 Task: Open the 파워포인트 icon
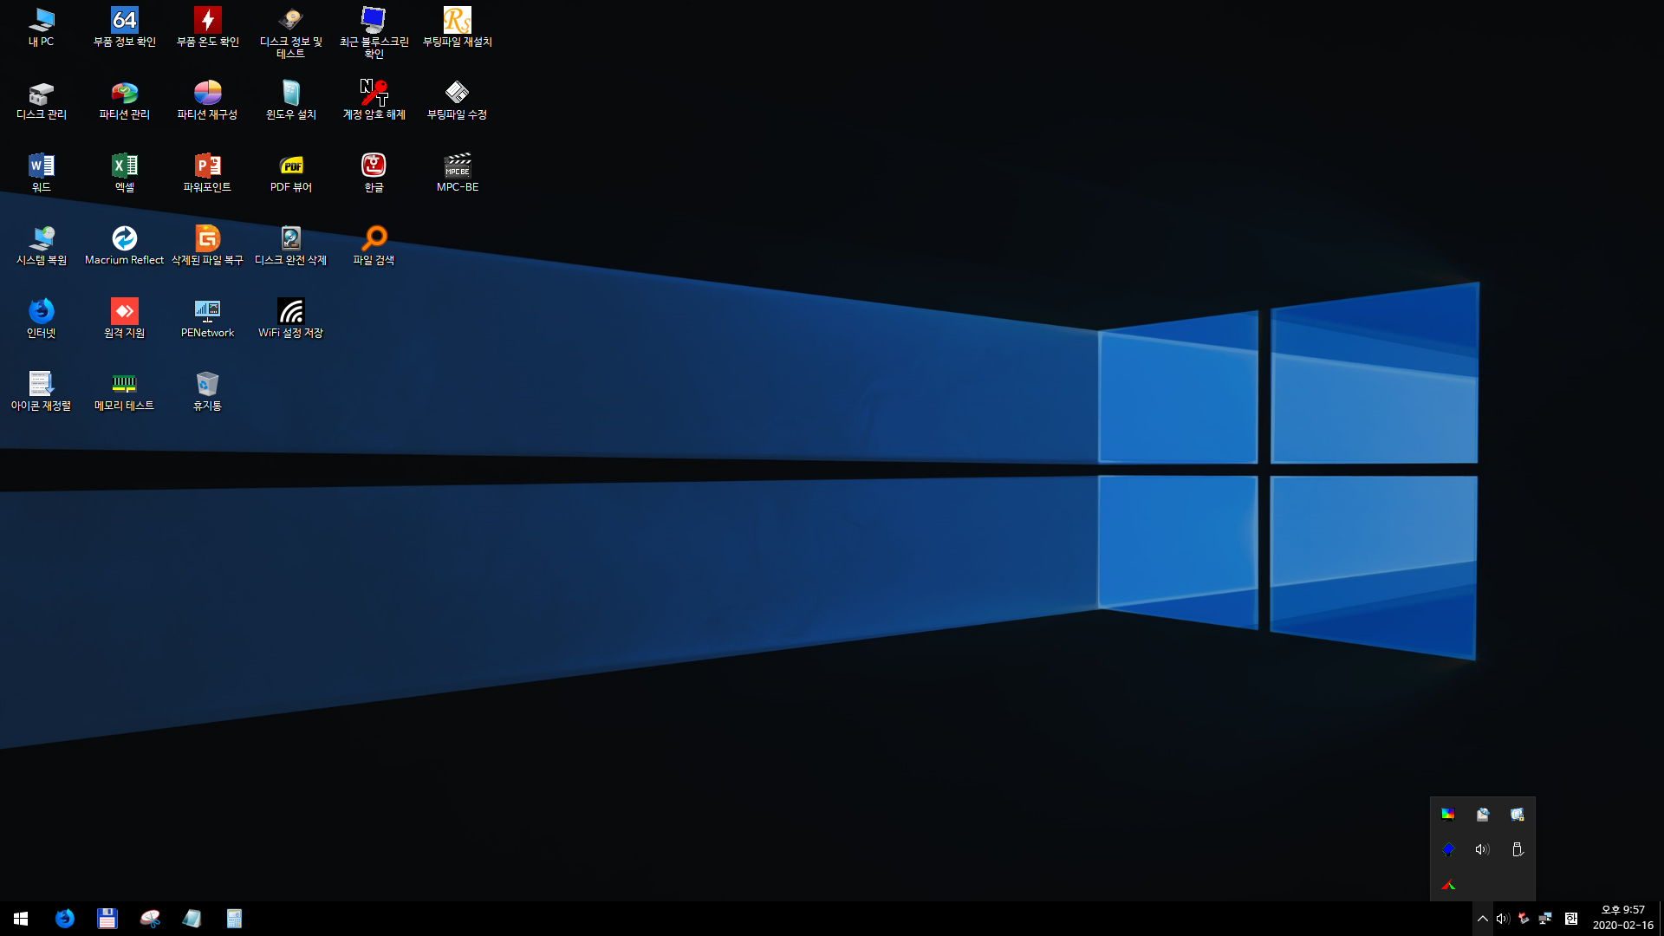(x=207, y=172)
